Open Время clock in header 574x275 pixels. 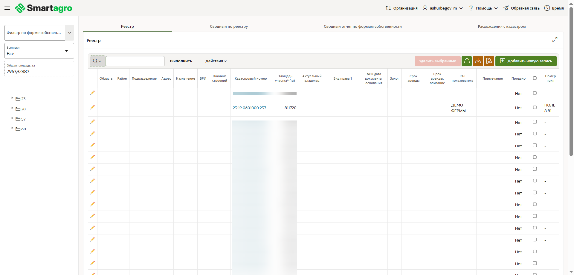click(x=554, y=8)
